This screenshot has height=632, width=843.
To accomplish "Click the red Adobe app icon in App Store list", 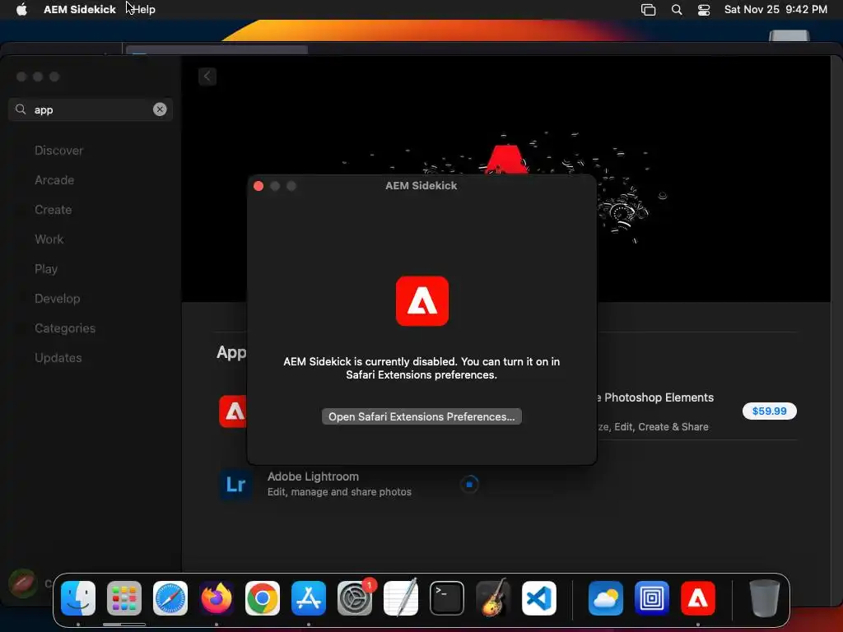I will [x=233, y=411].
